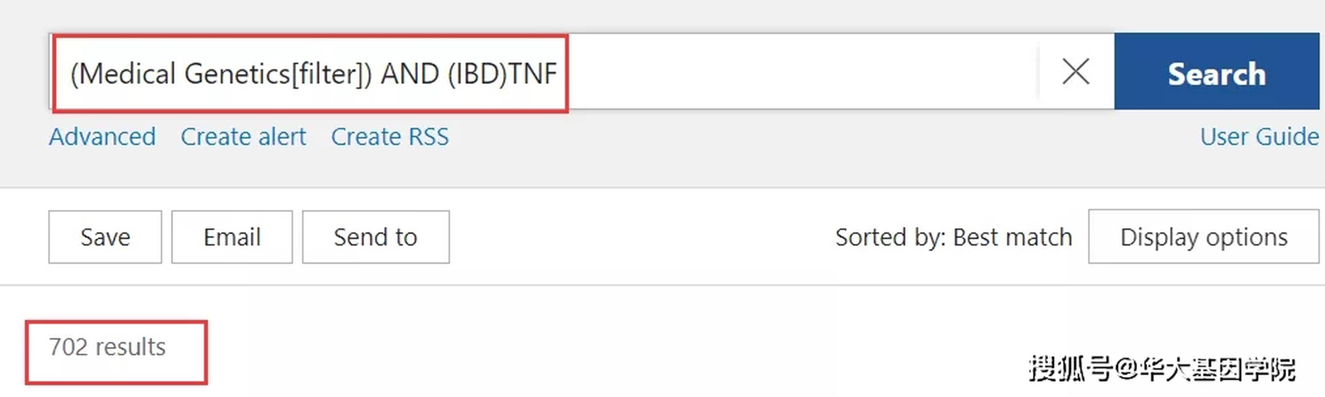
Task: Expand the Send to menu
Action: click(376, 237)
